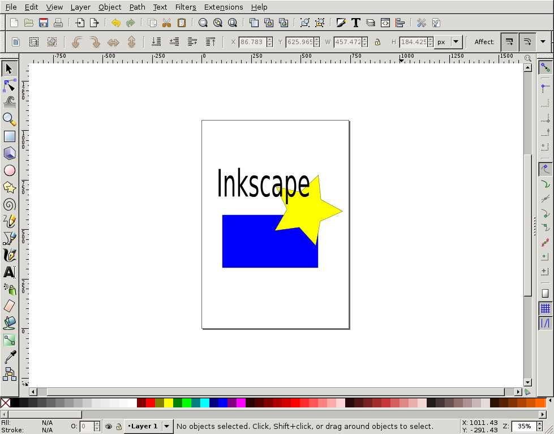
Task: Pick the yellow palette swatch
Action: [x=169, y=403]
